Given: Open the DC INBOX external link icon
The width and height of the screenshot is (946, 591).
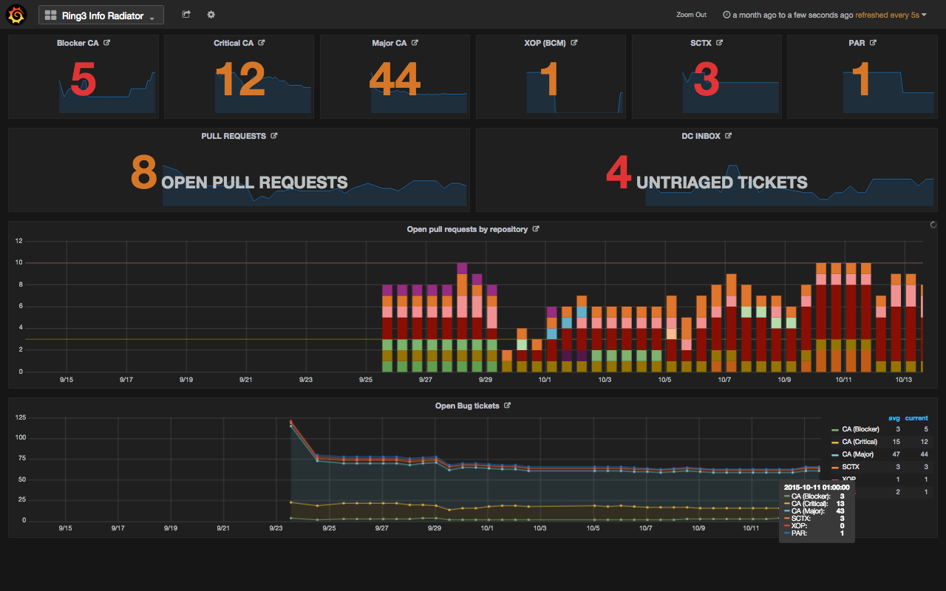Looking at the screenshot, I should [x=728, y=136].
